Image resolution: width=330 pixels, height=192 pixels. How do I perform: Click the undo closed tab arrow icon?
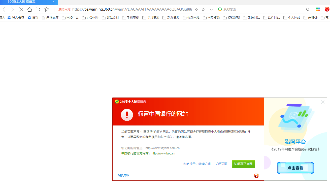point(38,10)
